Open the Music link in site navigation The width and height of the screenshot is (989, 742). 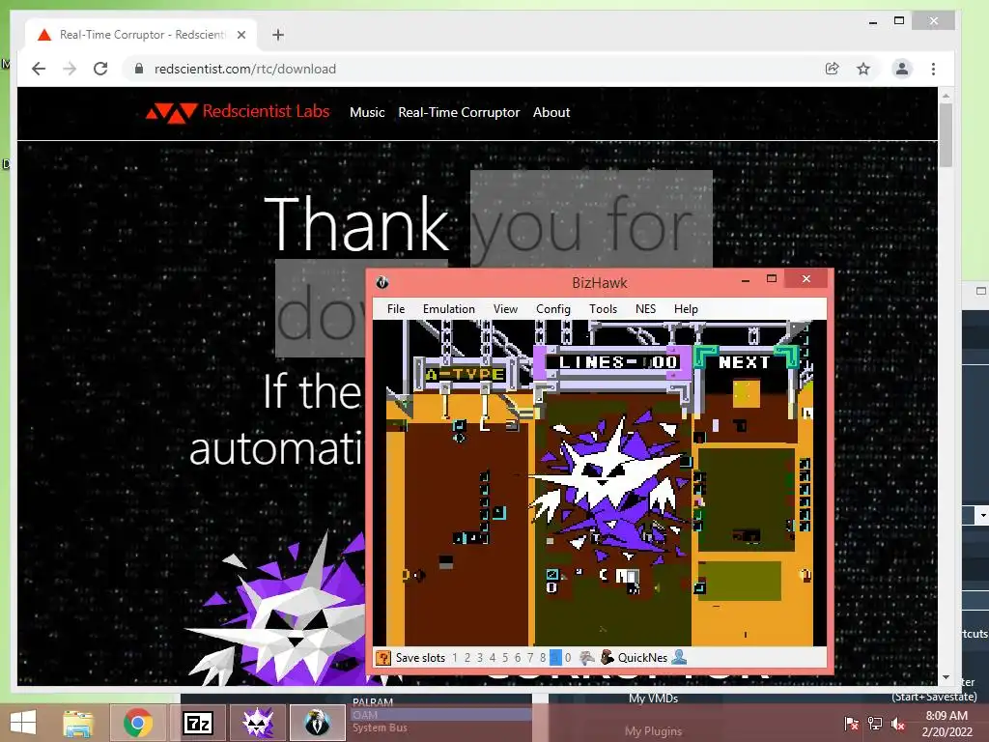pyautogui.click(x=367, y=112)
